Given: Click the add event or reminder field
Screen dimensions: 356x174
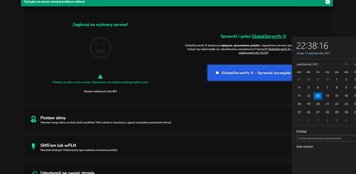Looking at the screenshot, I should click(x=326, y=138).
